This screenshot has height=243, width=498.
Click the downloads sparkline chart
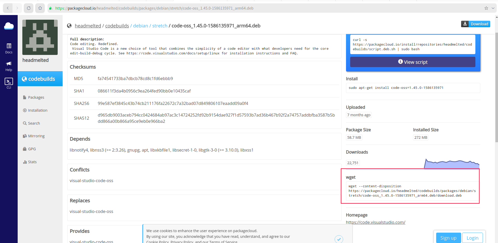pos(452,164)
